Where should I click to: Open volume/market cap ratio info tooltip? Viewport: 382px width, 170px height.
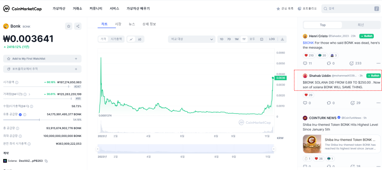[32, 106]
